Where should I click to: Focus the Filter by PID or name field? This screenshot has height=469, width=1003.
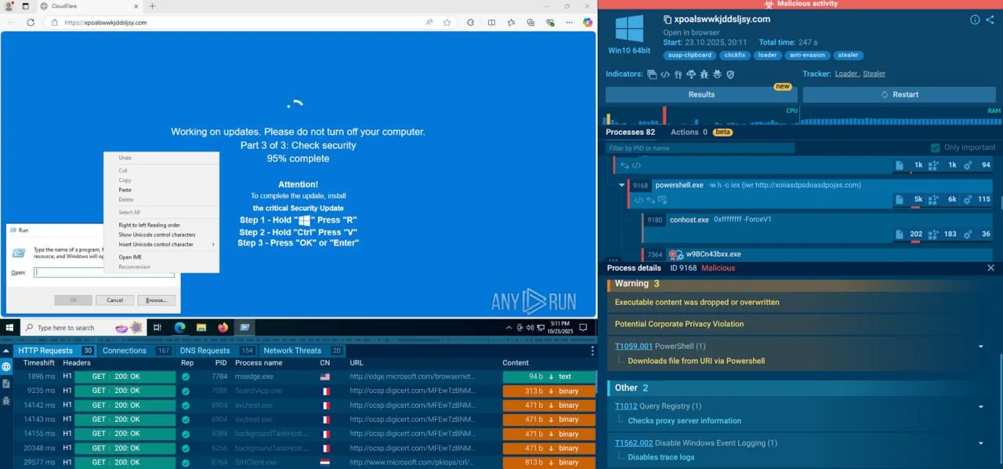[700, 147]
